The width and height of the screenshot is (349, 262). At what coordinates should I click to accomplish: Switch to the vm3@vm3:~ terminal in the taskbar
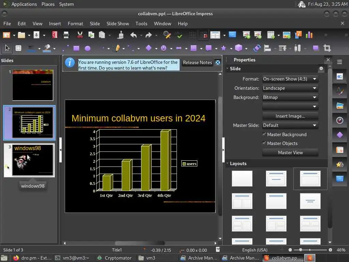pos(72,258)
